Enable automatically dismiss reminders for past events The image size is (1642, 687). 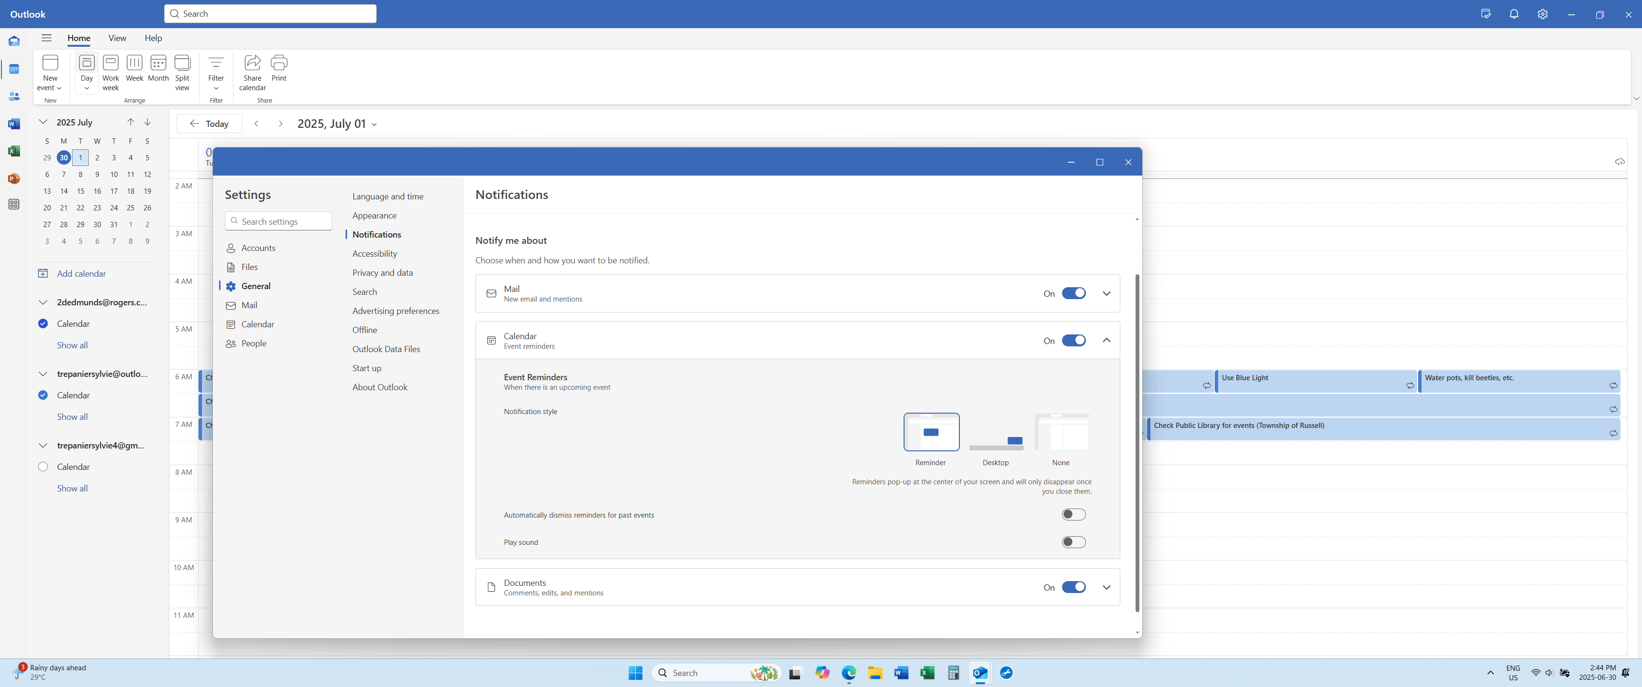[1074, 515]
